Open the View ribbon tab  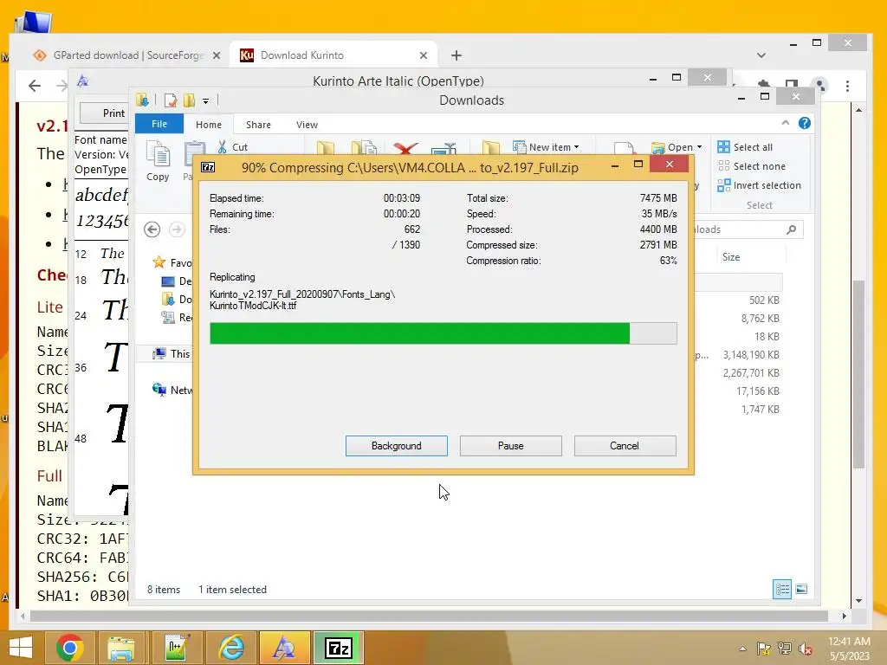[307, 125]
